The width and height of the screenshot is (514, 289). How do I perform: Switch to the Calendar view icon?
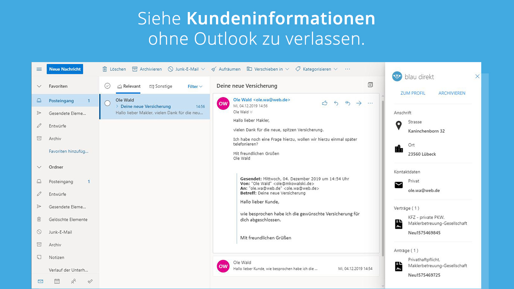coord(57,281)
